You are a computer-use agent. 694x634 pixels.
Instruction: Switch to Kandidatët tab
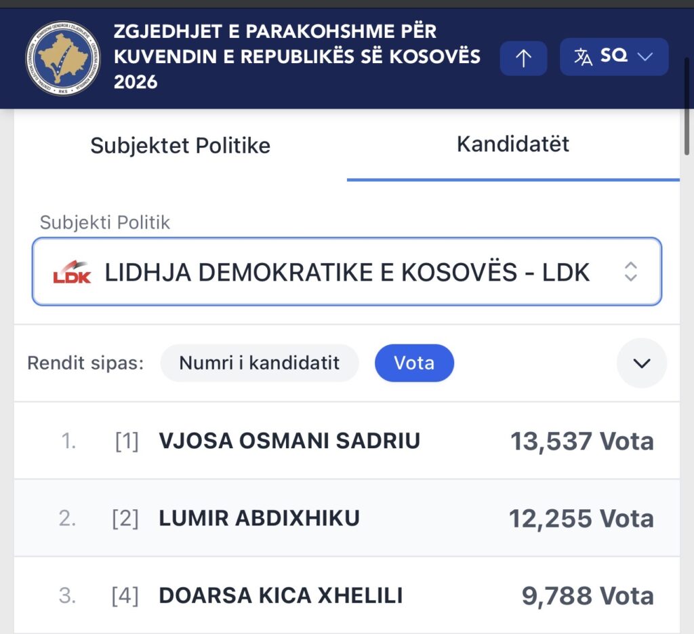click(x=513, y=144)
